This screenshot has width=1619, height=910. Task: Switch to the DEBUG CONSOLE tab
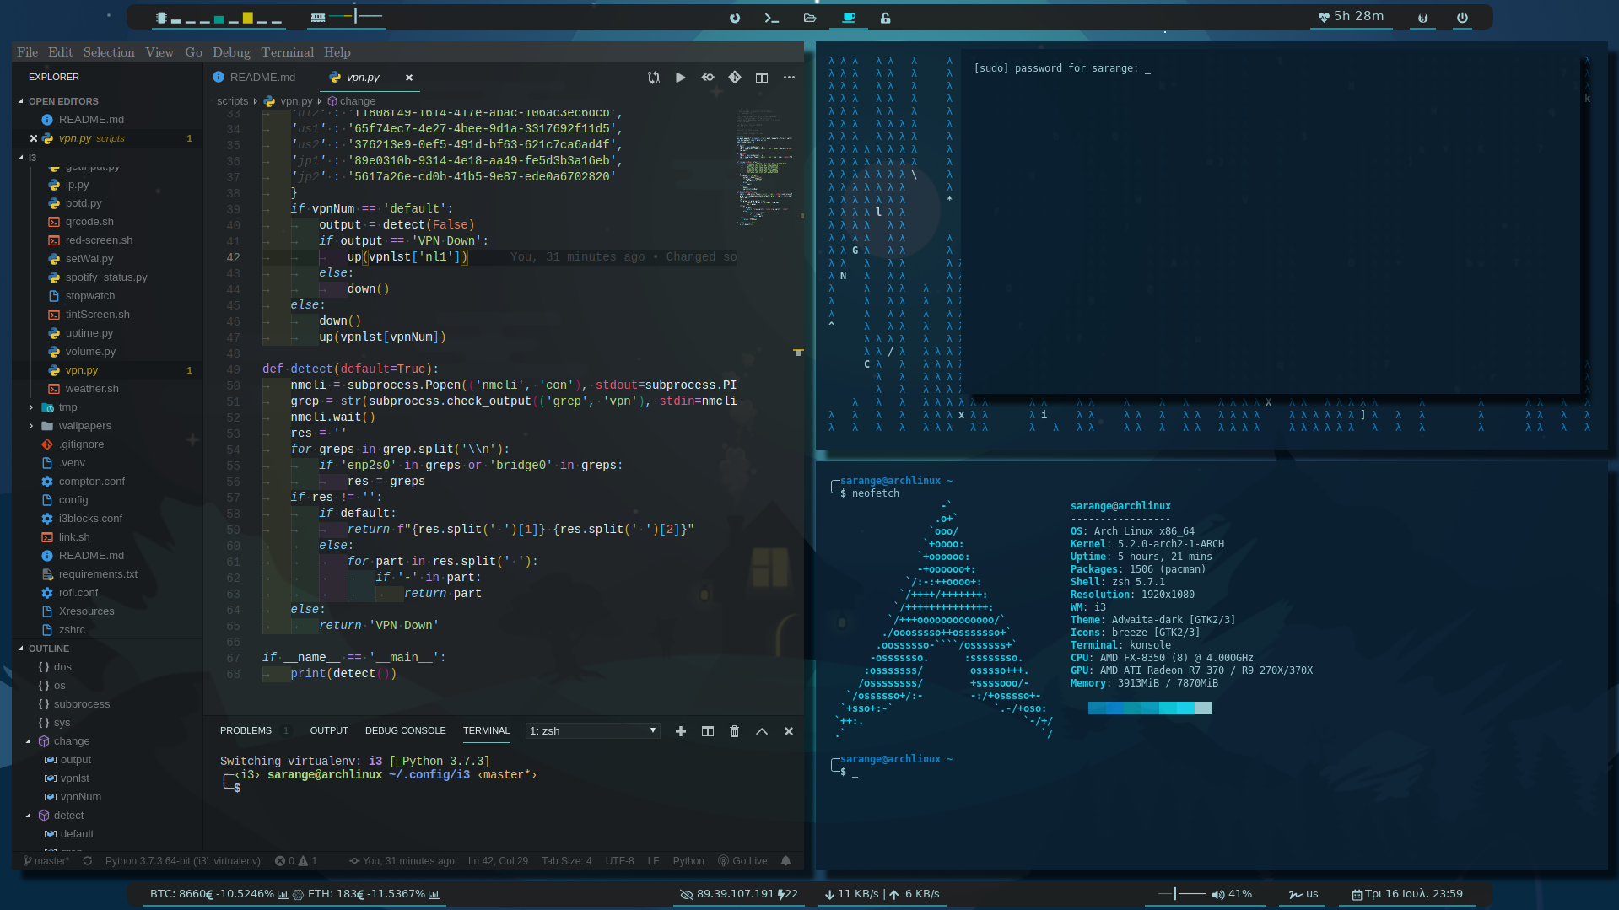(405, 731)
